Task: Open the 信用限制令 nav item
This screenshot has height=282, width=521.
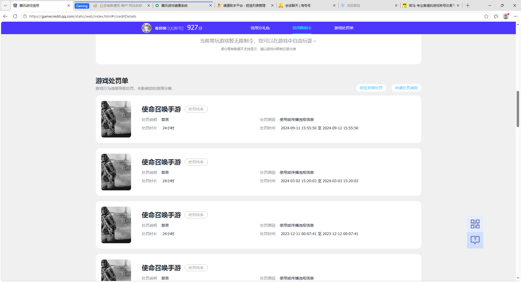Action: (302, 28)
